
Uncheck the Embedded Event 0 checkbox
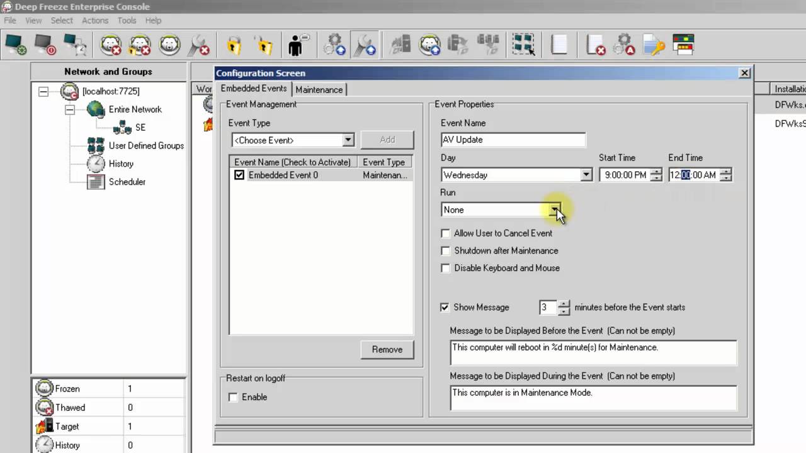[239, 175]
